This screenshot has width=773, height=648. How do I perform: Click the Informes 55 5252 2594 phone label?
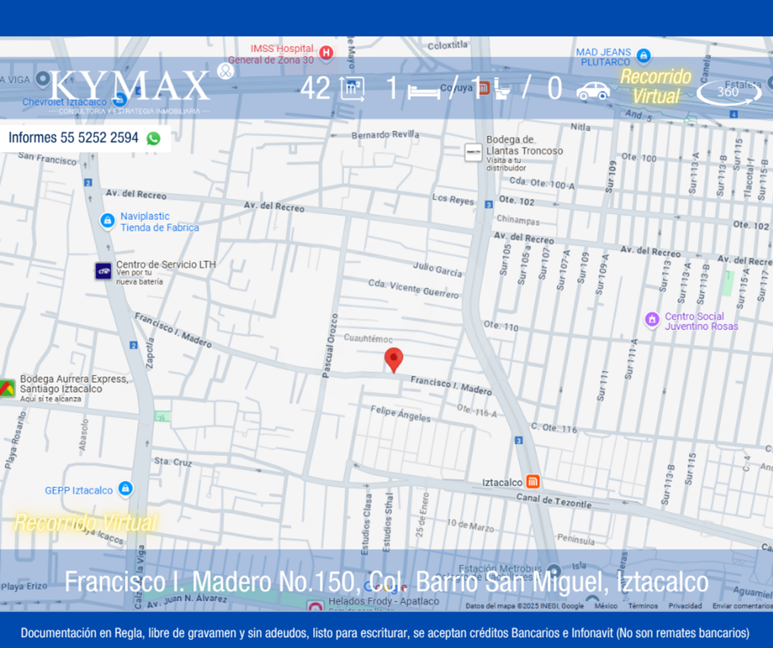[73, 138]
